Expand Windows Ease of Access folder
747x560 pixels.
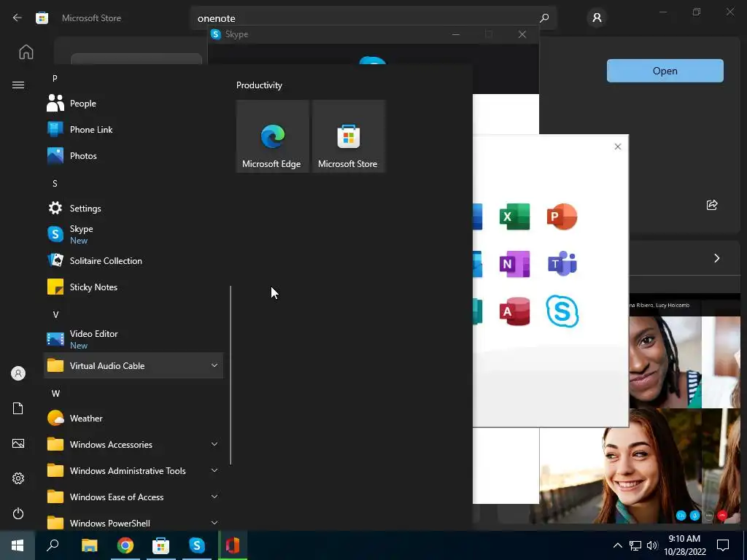tap(133, 497)
